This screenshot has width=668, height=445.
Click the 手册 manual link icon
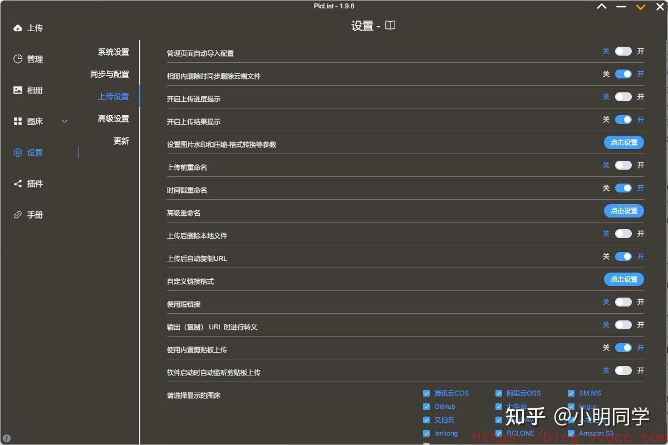pos(18,215)
